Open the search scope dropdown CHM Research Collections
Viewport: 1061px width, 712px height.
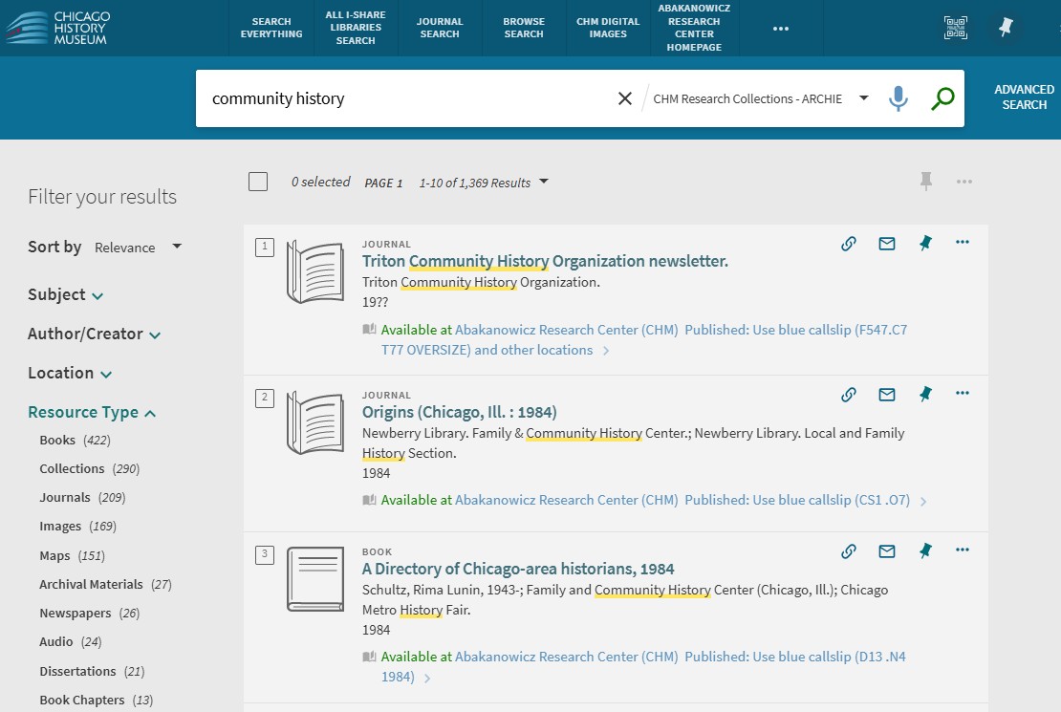pyautogui.click(x=760, y=98)
